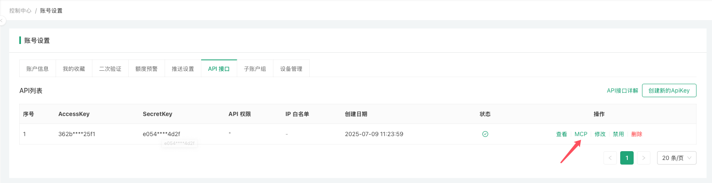Open the 20 条/页 page size dropdown
Screen dimensions: 712x183
(676, 158)
